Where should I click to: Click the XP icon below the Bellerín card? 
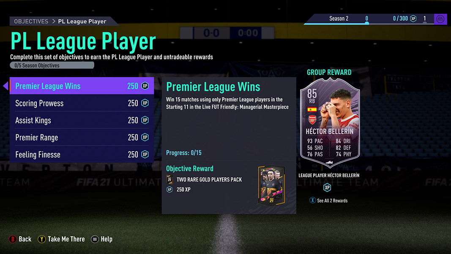[327, 188]
